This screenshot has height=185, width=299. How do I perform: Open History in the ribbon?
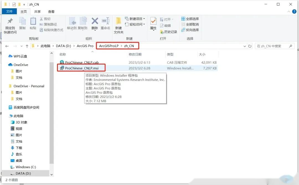[169, 32]
